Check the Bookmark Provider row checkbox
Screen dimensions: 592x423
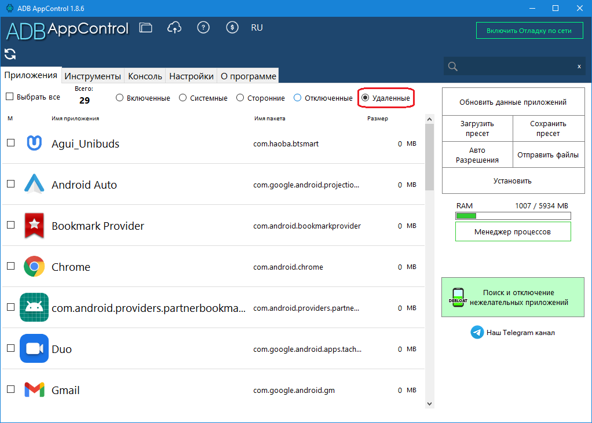11,225
